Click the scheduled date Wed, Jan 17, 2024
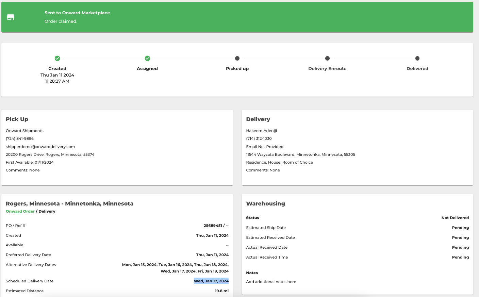The width and height of the screenshot is (479, 297). (x=211, y=281)
